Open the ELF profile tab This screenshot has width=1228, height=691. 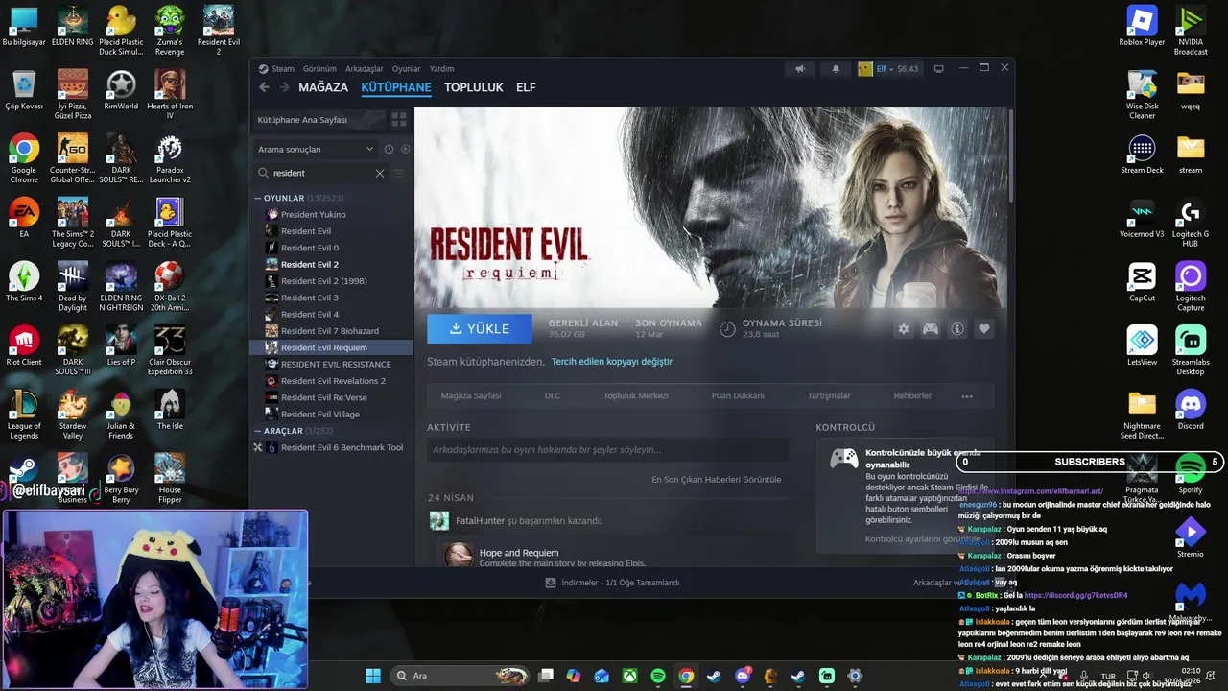[x=526, y=87]
